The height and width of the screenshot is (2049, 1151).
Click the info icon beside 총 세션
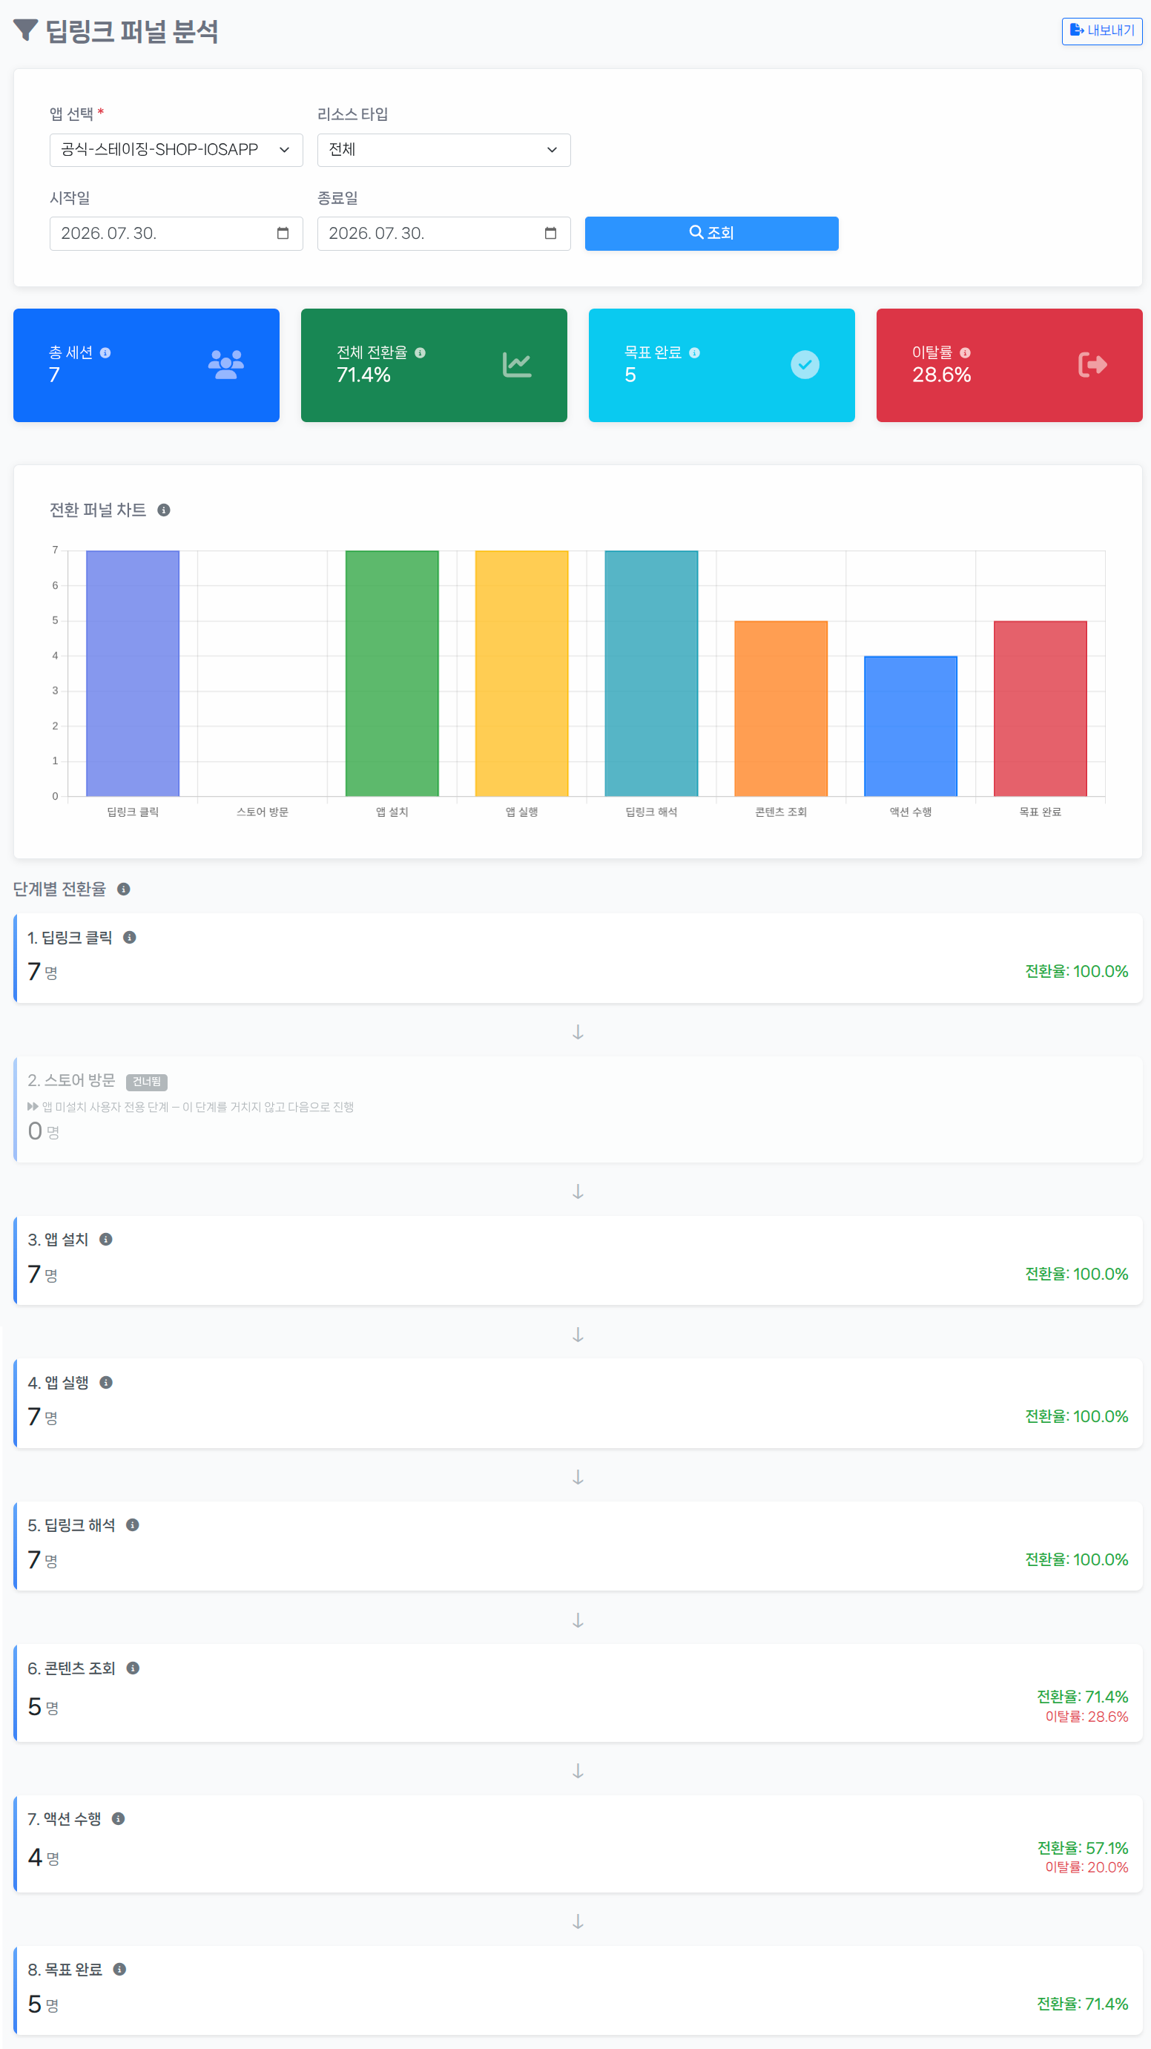pos(105,352)
